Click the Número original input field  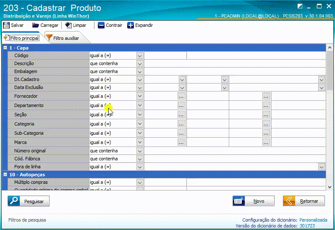tap(235, 151)
